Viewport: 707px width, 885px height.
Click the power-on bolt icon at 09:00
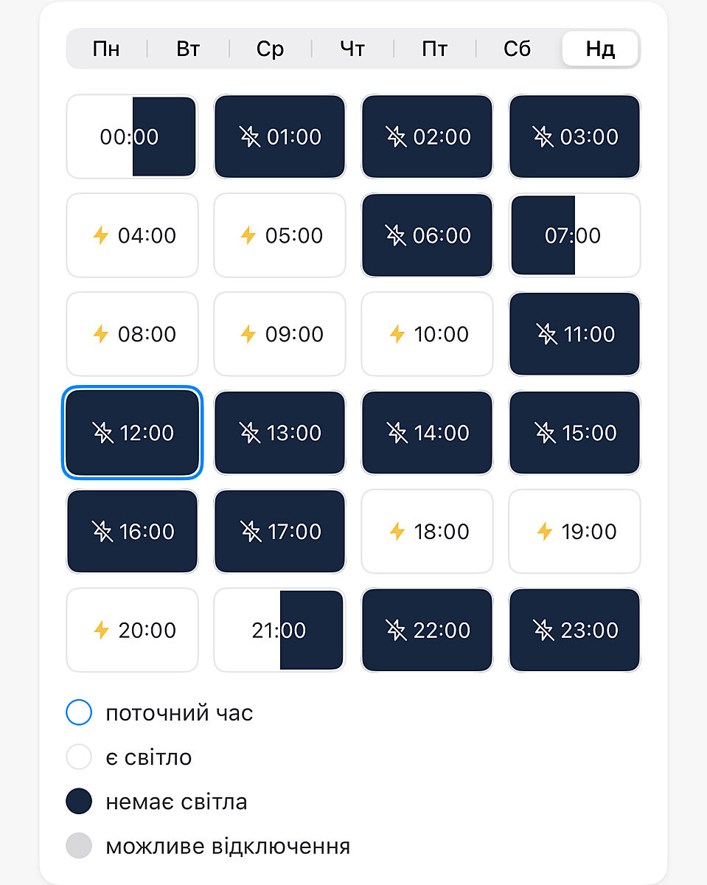[248, 335]
